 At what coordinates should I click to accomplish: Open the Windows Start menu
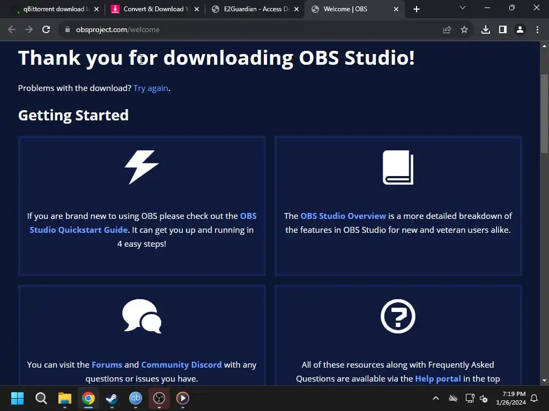pyautogui.click(x=17, y=398)
